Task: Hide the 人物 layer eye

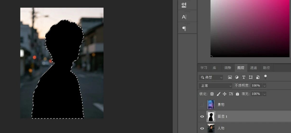Action: pos(202,128)
